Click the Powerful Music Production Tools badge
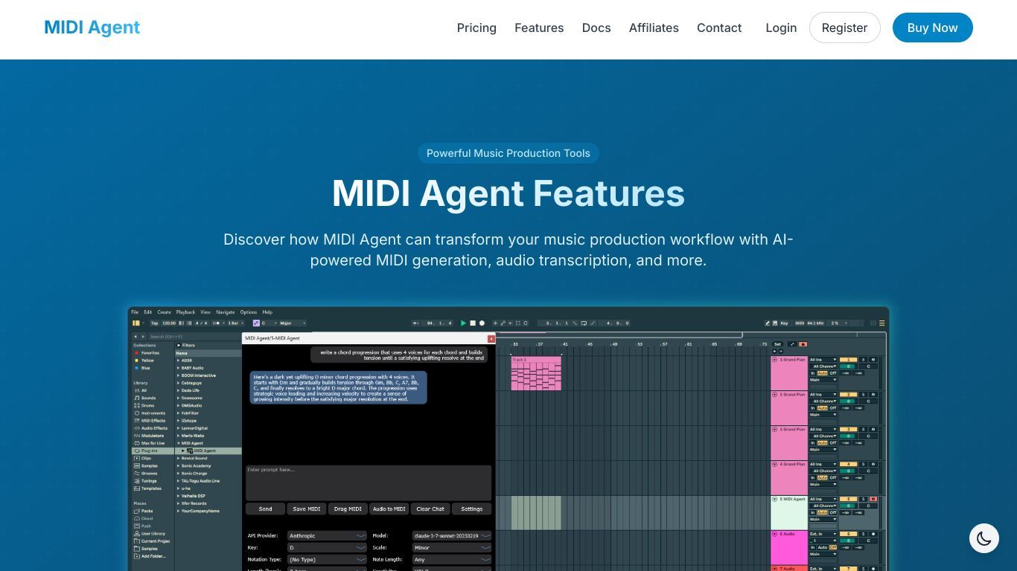Image resolution: width=1017 pixels, height=571 pixels. [508, 153]
